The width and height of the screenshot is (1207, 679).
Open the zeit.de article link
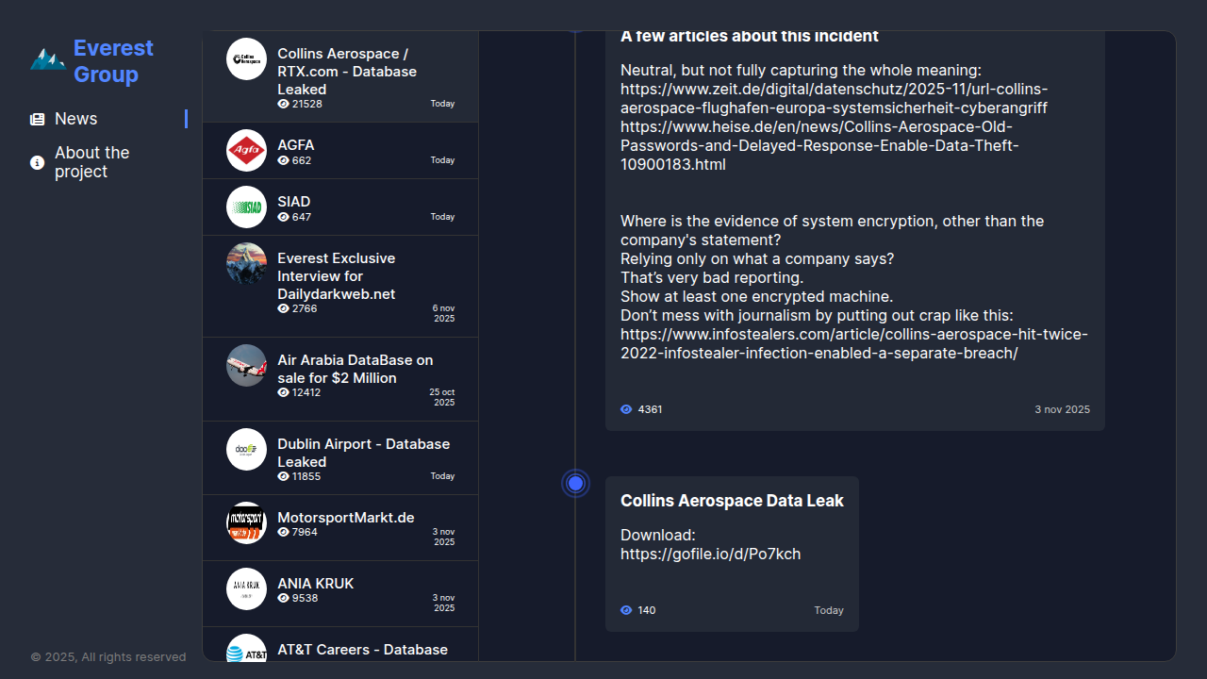[x=834, y=98]
